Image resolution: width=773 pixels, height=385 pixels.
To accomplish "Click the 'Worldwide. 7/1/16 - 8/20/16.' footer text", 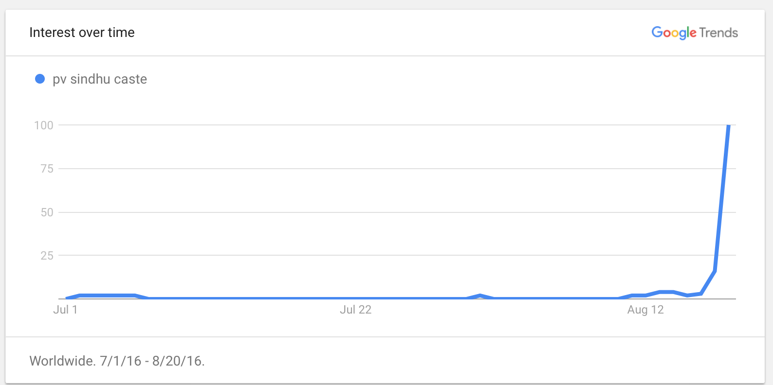I will click(x=117, y=361).
